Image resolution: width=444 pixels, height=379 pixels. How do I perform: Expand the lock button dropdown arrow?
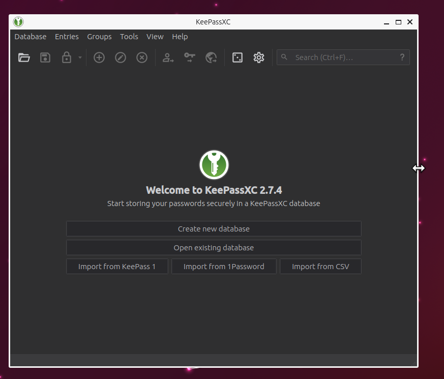point(79,57)
